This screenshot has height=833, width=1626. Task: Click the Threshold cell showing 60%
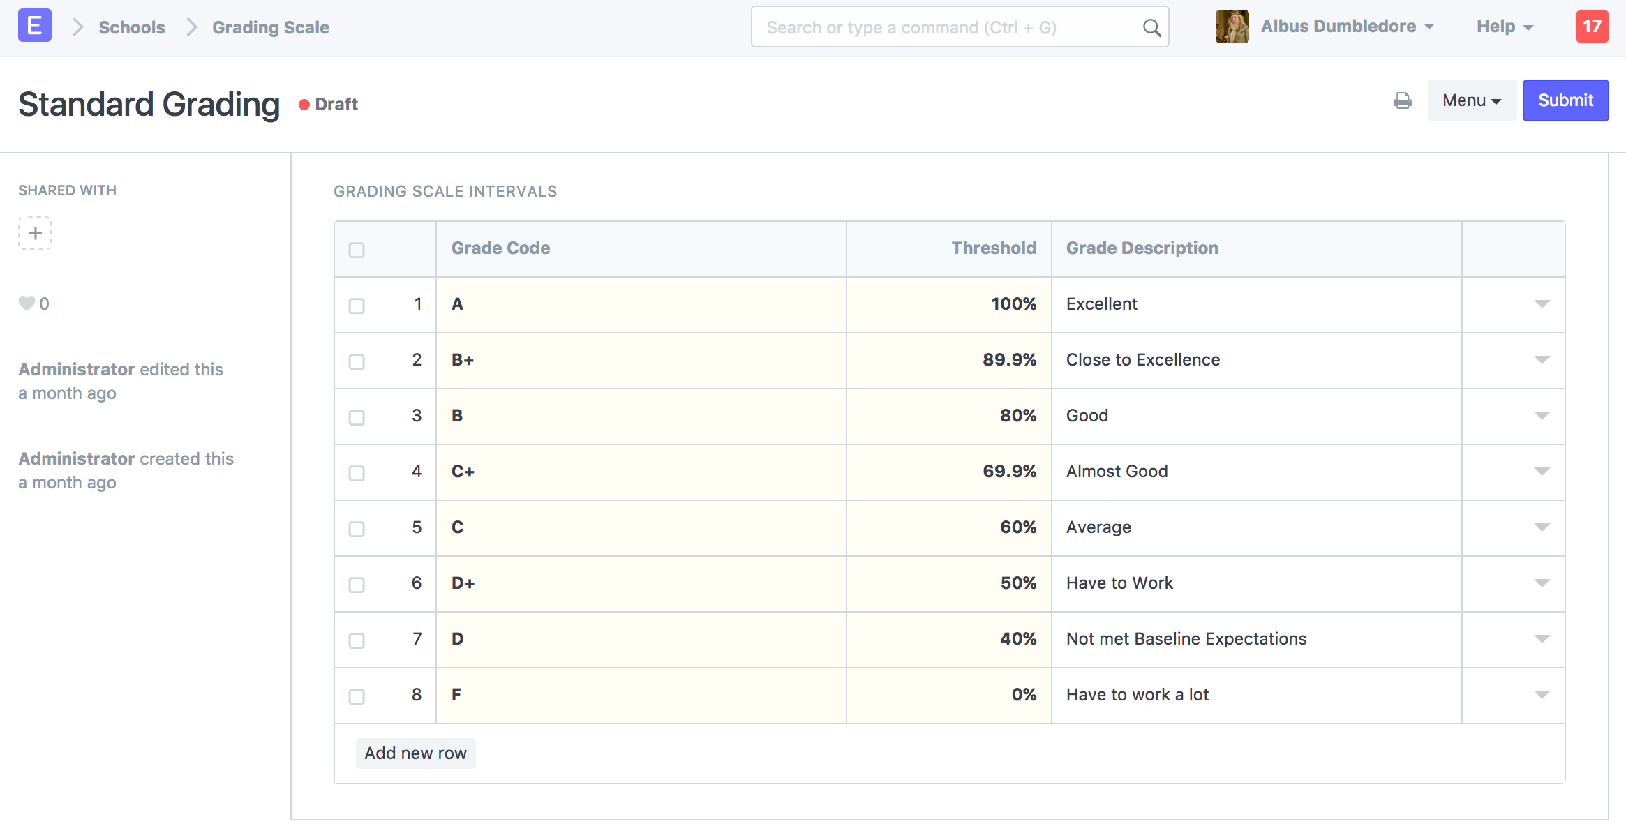click(x=949, y=528)
